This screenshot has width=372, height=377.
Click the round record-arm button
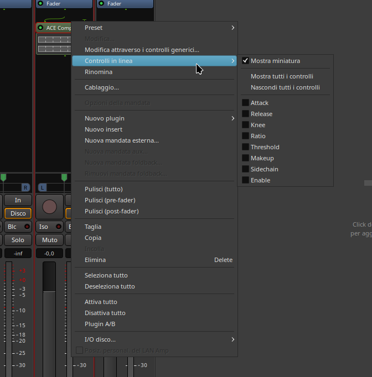click(49, 207)
